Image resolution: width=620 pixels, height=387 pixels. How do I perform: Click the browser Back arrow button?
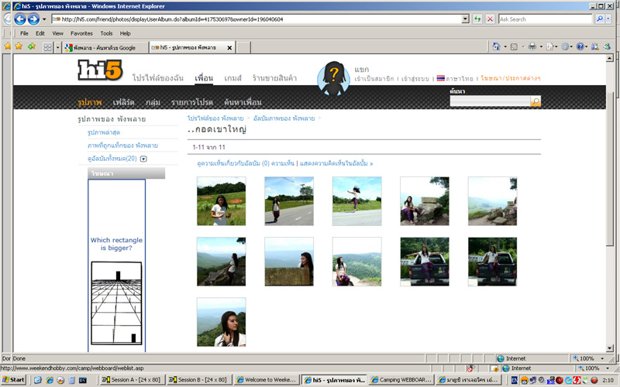click(19, 19)
